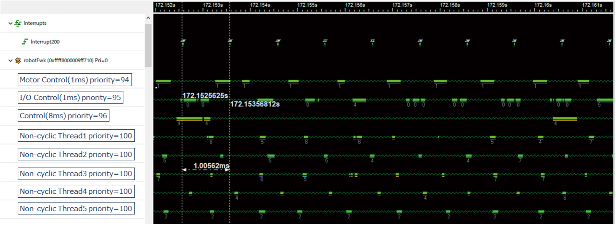Click the 172.153s tick on the time ruler
This screenshot has width=616, height=225.
(213, 5)
